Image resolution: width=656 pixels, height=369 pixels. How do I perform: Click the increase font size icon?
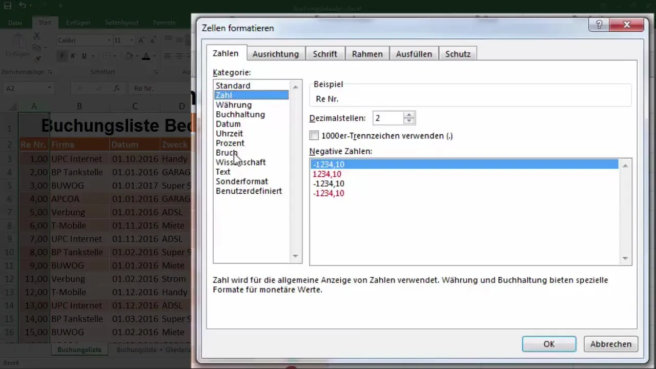coord(141,40)
